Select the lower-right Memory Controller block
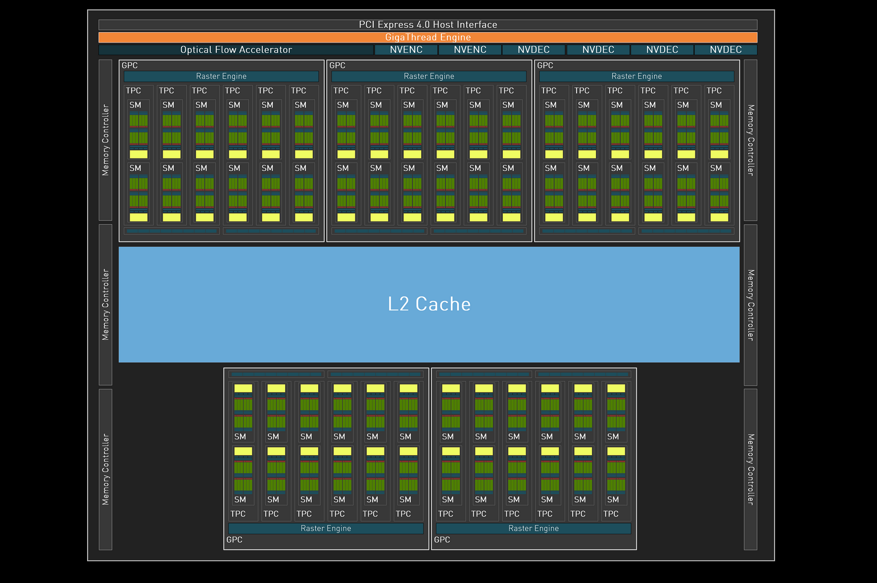The width and height of the screenshot is (877, 583). click(x=751, y=469)
